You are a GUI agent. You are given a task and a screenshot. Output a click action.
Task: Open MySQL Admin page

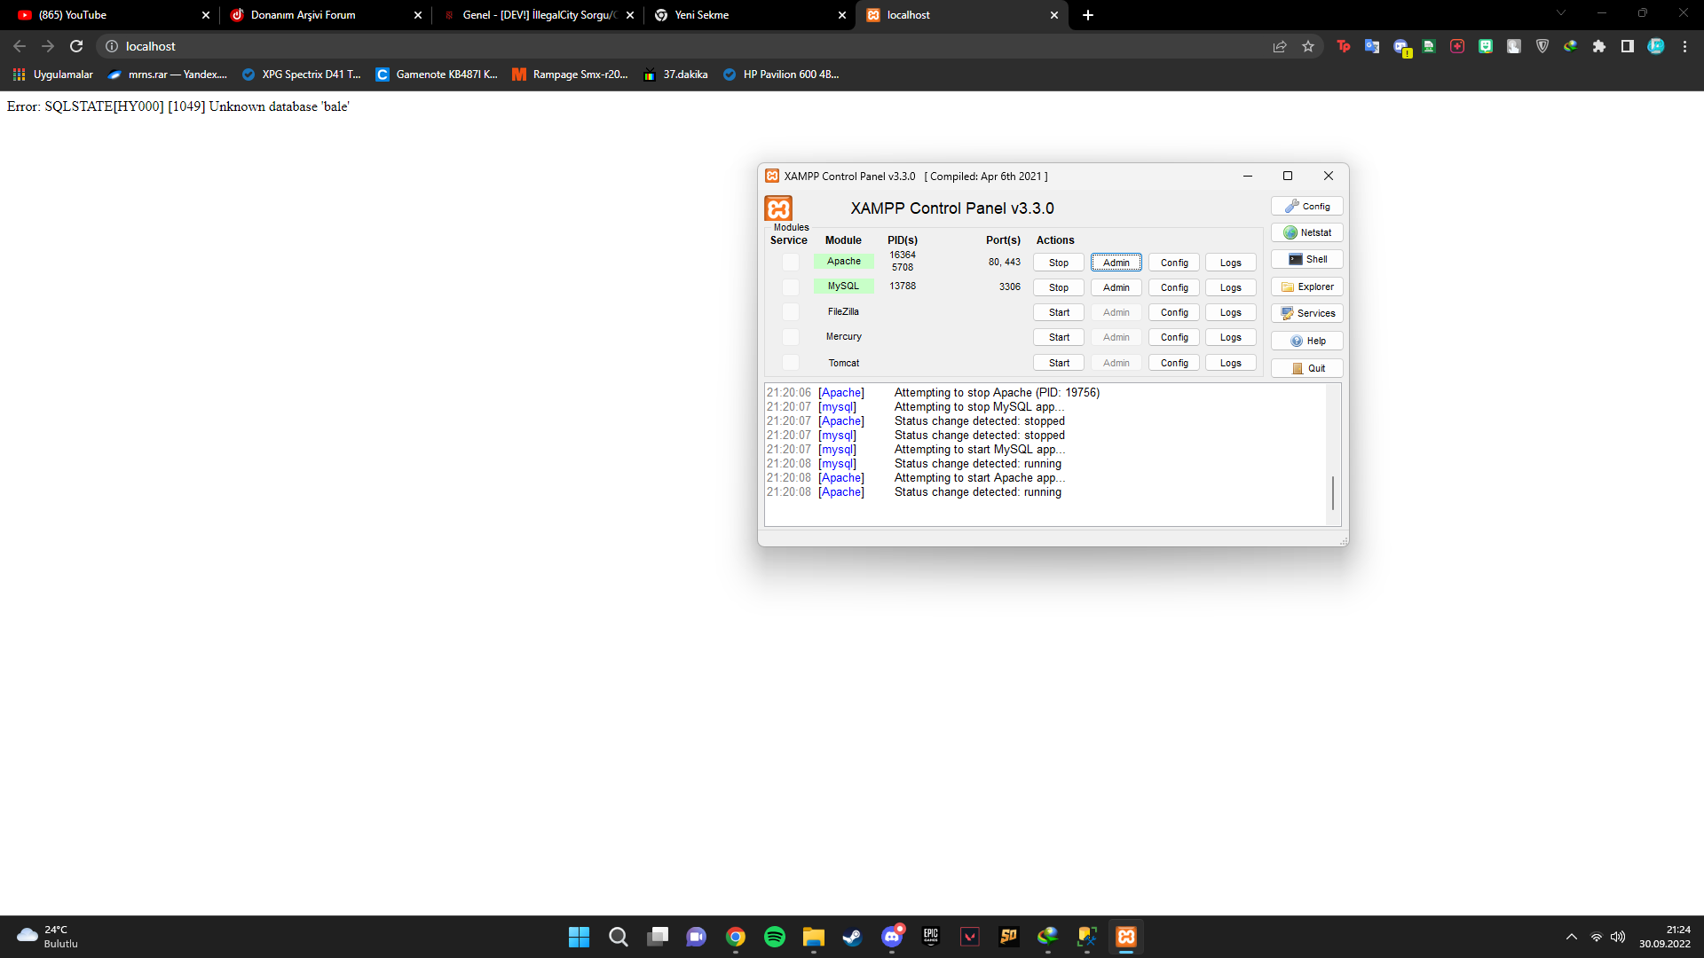coord(1116,287)
